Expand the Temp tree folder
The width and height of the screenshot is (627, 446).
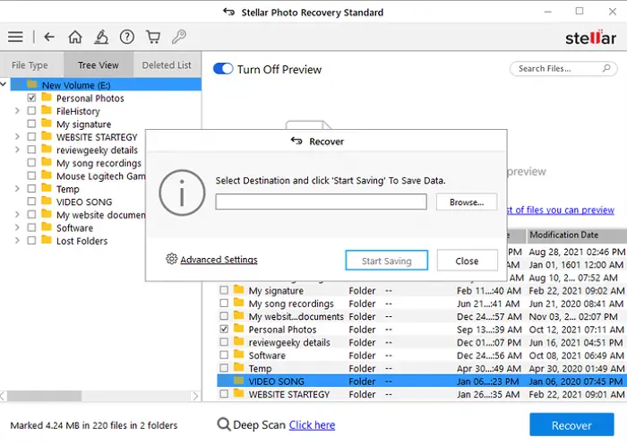[17, 189]
